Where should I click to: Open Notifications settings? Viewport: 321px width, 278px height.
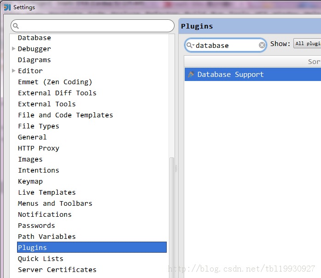pos(45,214)
